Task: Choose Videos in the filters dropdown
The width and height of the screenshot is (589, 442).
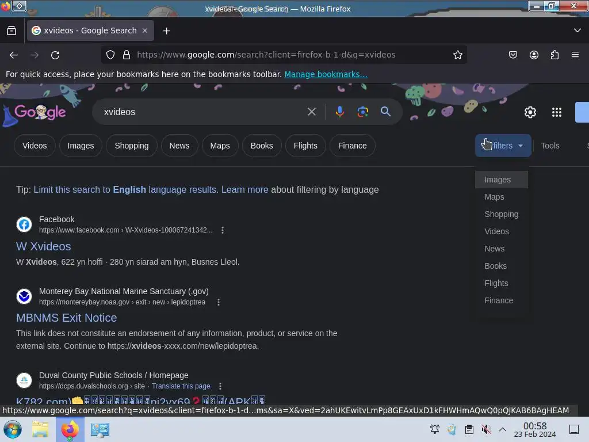Action: (502, 231)
